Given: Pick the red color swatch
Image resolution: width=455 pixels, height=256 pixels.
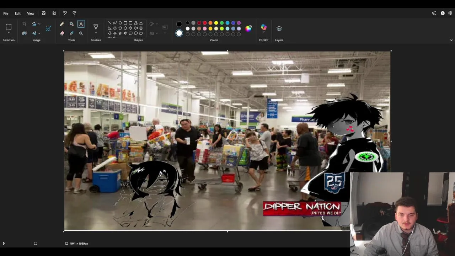Looking at the screenshot, I should click(205, 23).
